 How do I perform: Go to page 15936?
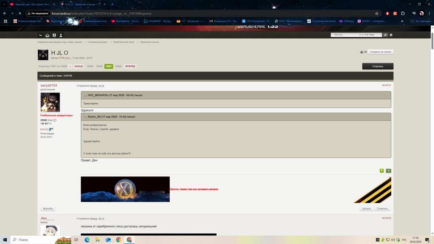point(99,67)
